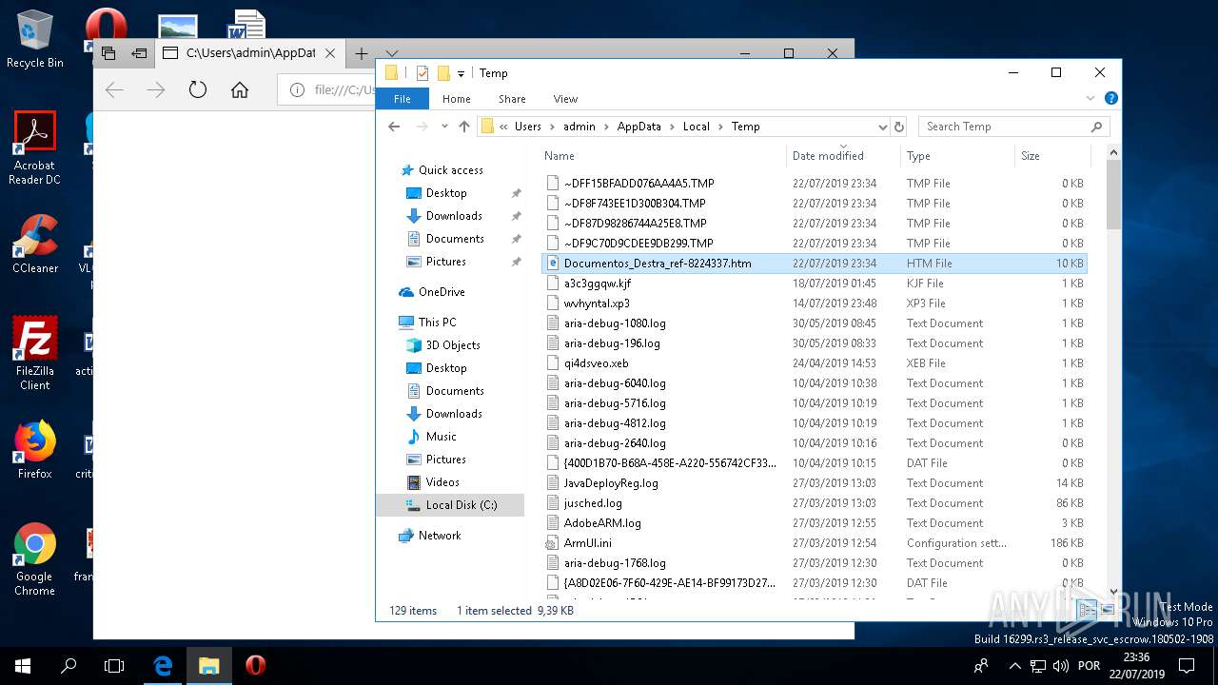Refresh the Temp folder view

click(899, 126)
